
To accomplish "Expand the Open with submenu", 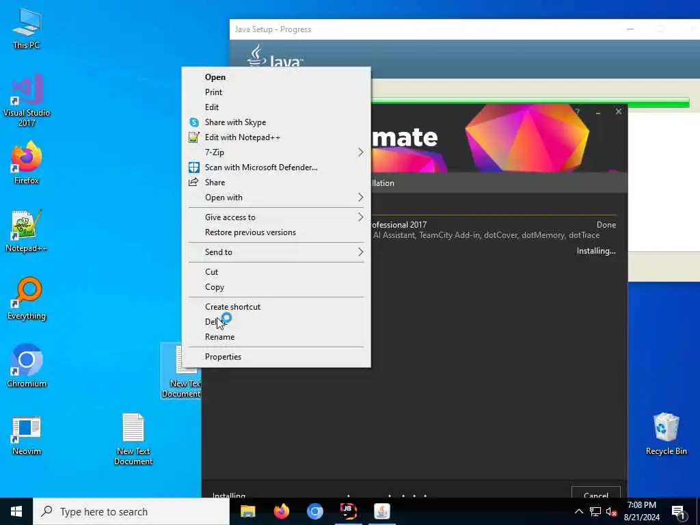I will point(276,198).
